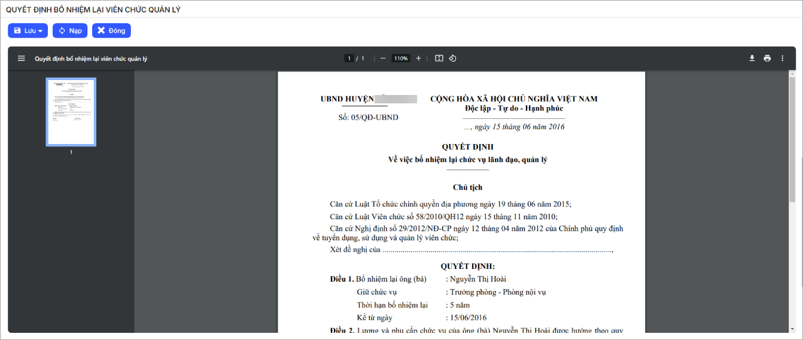Click the page label under the thumbnail
This screenshot has height=340, width=803.
point(71,152)
